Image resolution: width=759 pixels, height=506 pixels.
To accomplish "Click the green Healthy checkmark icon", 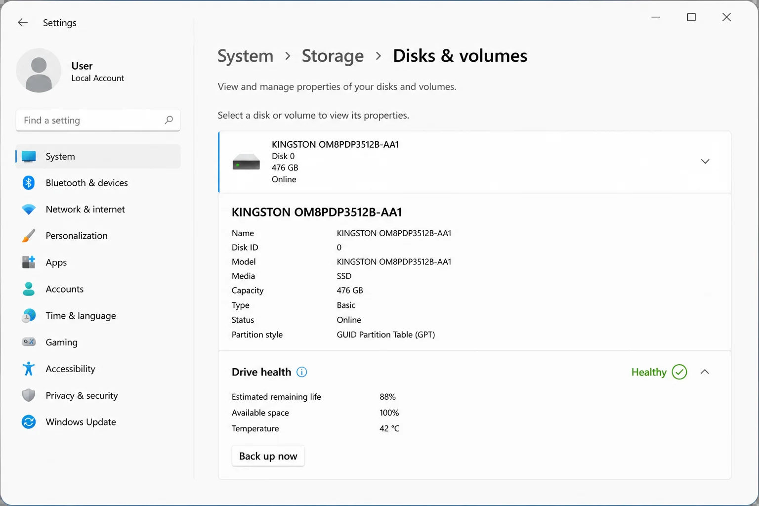I will 679,372.
